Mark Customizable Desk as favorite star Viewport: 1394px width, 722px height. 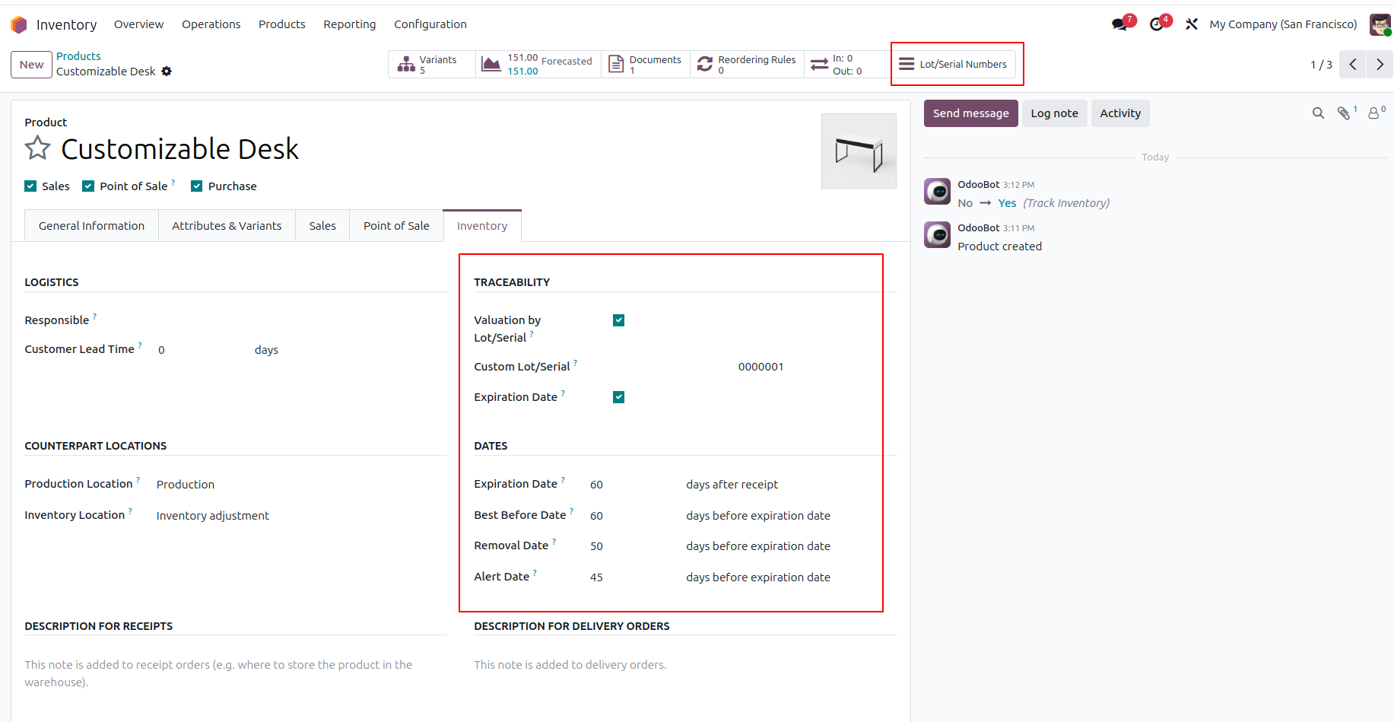[37, 148]
